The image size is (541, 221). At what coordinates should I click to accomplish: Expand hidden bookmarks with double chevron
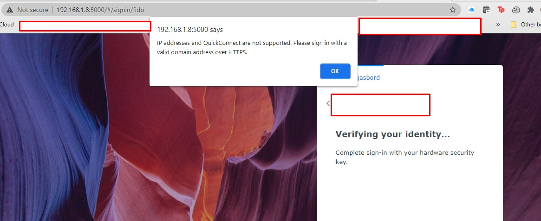[498, 25]
